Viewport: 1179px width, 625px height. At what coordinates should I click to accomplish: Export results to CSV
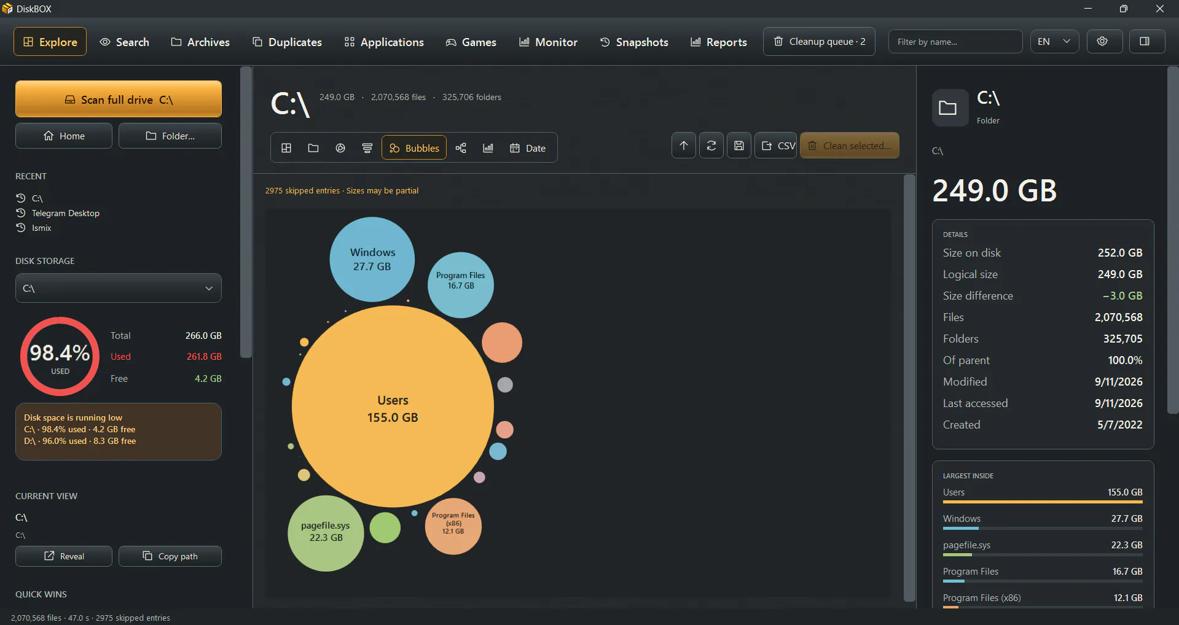[776, 146]
